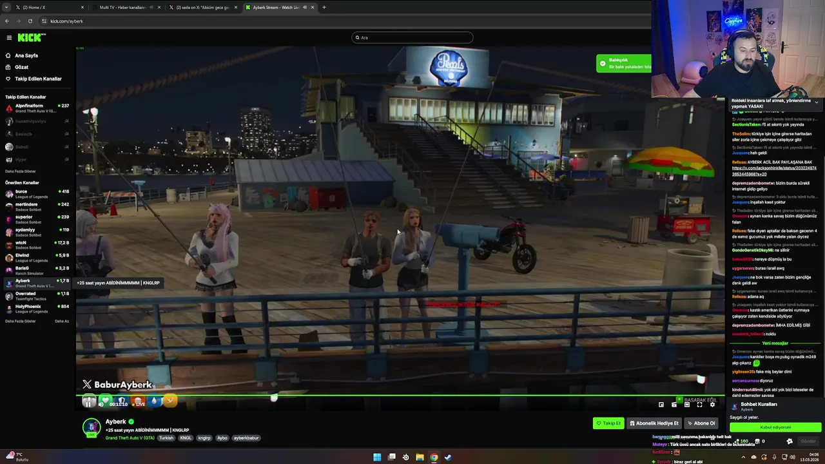Expand followed channels with Daha Fazla Göster
The image size is (825, 464).
(21, 171)
